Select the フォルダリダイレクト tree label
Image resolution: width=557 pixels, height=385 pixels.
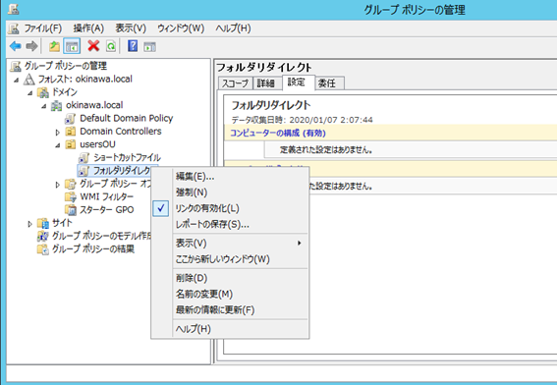pos(121,171)
